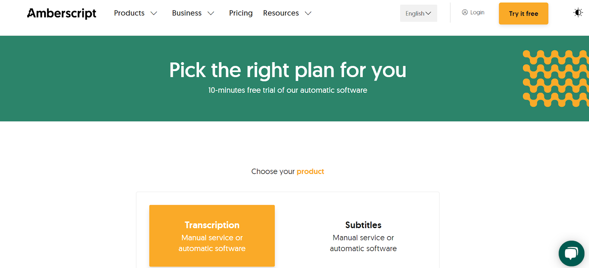The height and width of the screenshot is (268, 589).
Task: Open the Pricing page
Action: tap(241, 13)
